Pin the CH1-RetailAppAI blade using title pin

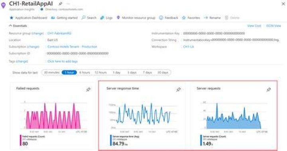click(x=60, y=4)
